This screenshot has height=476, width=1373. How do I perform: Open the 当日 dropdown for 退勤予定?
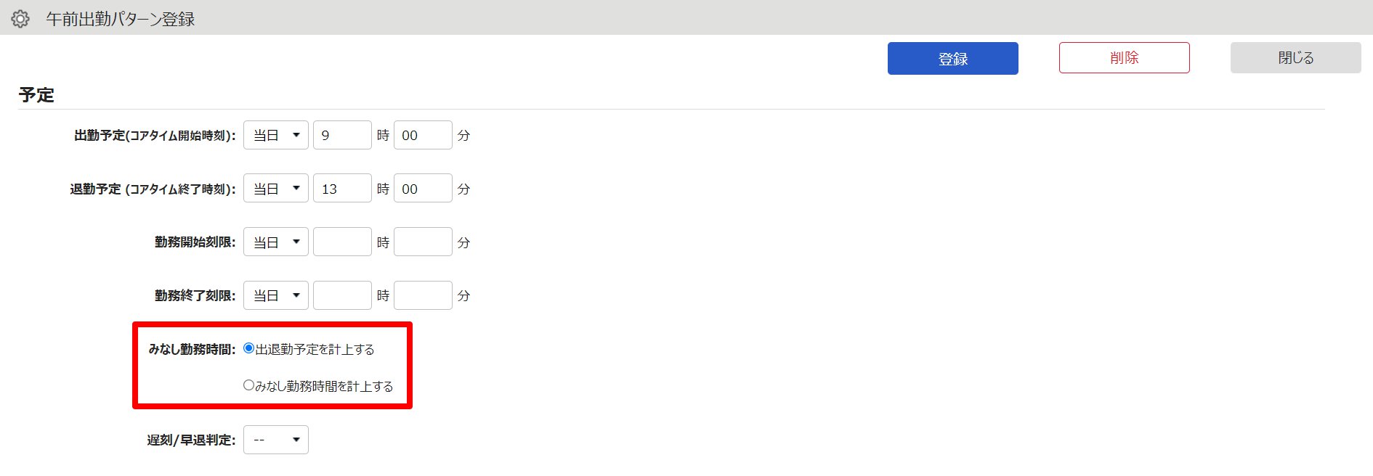(x=276, y=189)
